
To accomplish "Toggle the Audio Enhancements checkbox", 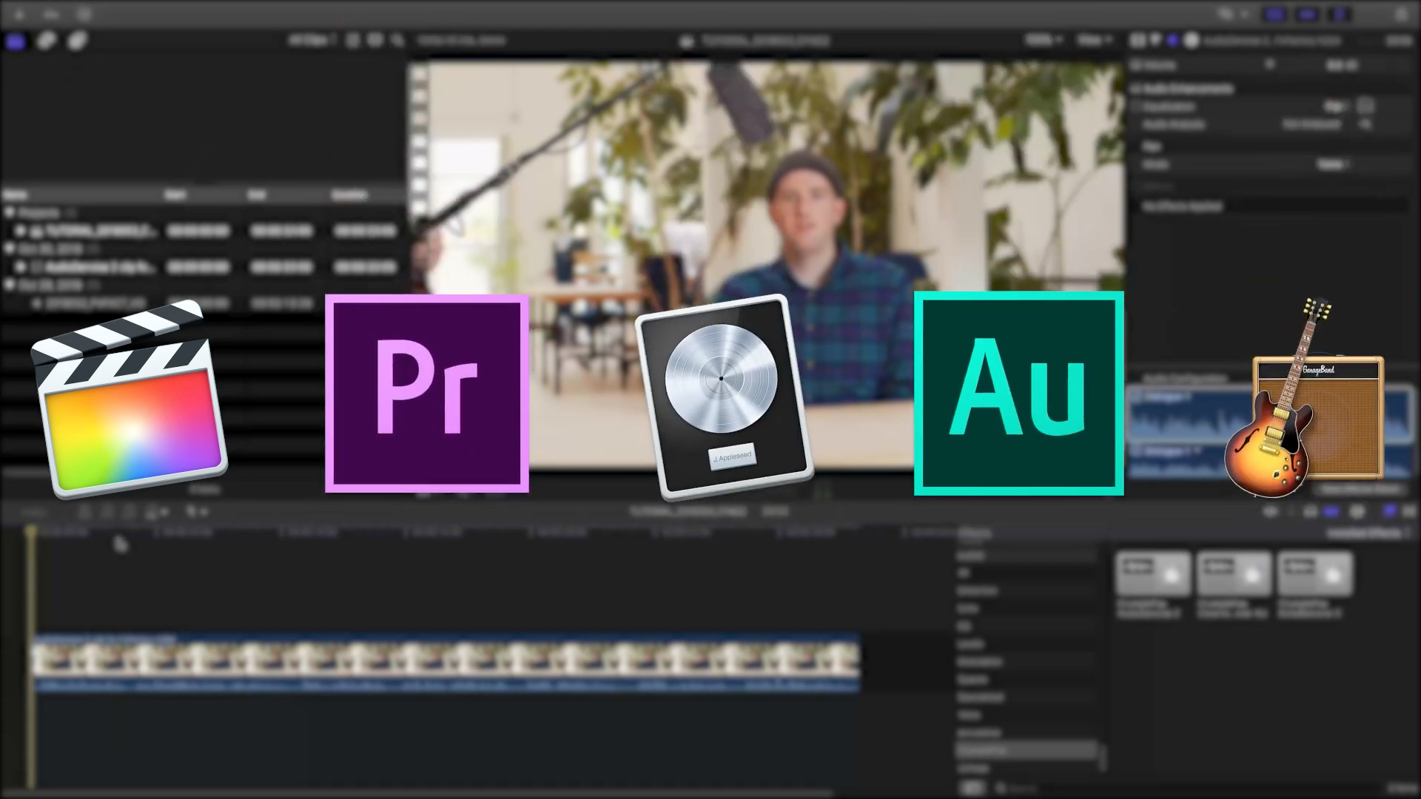I will tap(1136, 89).
